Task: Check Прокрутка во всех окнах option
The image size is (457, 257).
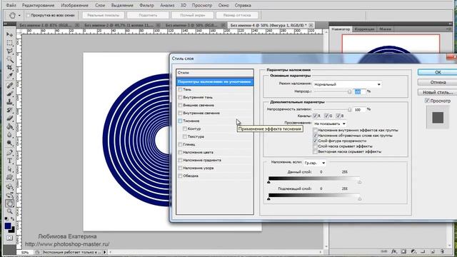Action: [29, 15]
